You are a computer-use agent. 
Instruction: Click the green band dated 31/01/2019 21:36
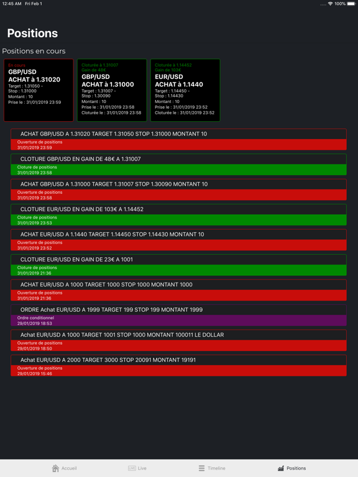[179, 270]
